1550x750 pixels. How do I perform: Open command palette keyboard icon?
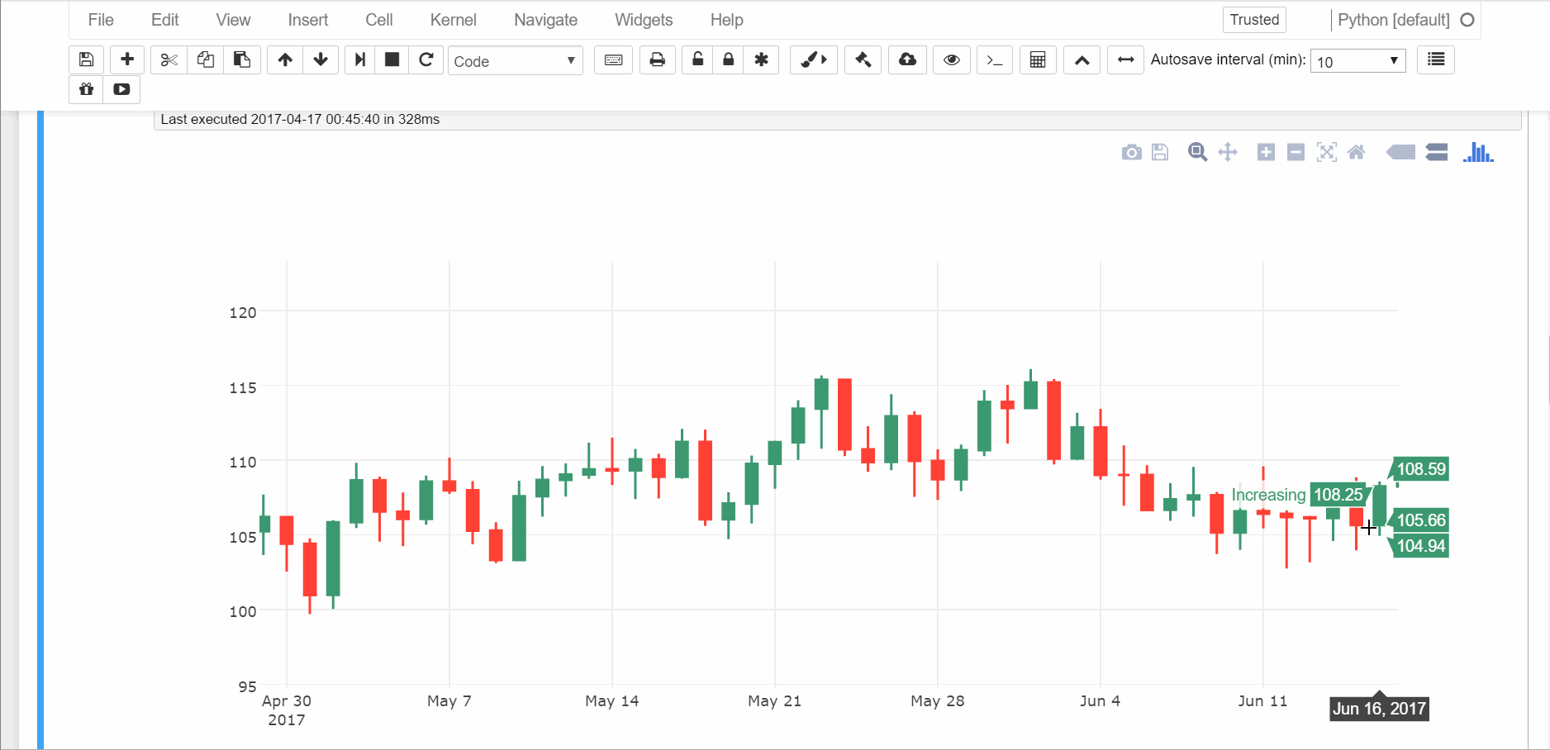pyautogui.click(x=614, y=59)
